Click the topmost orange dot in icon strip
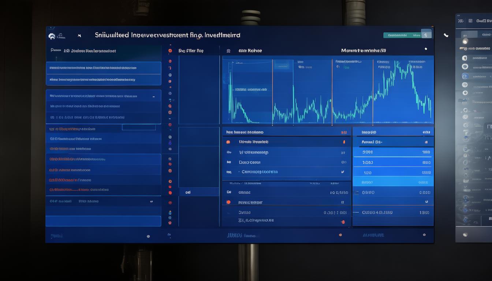This screenshot has height=281, width=492. coord(170,51)
